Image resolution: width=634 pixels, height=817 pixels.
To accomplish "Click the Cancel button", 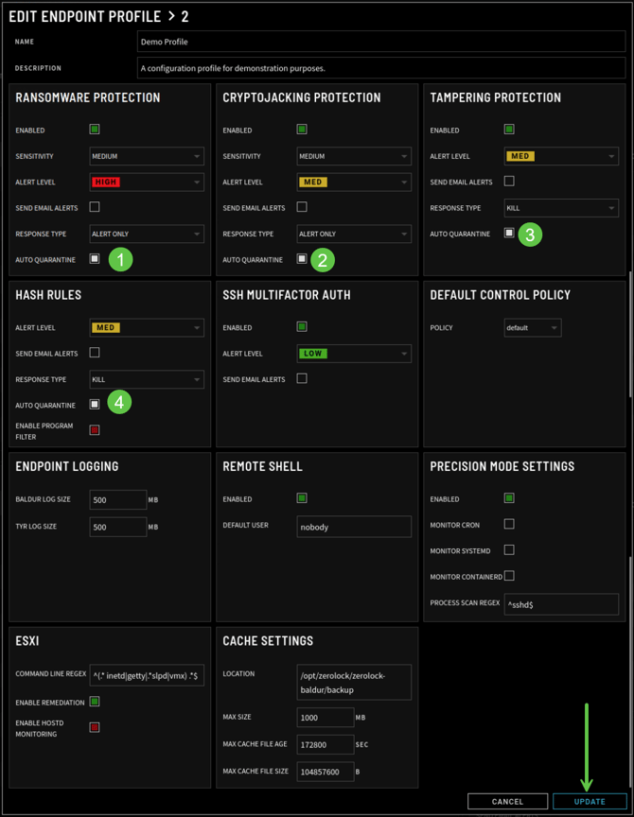I will [507, 801].
